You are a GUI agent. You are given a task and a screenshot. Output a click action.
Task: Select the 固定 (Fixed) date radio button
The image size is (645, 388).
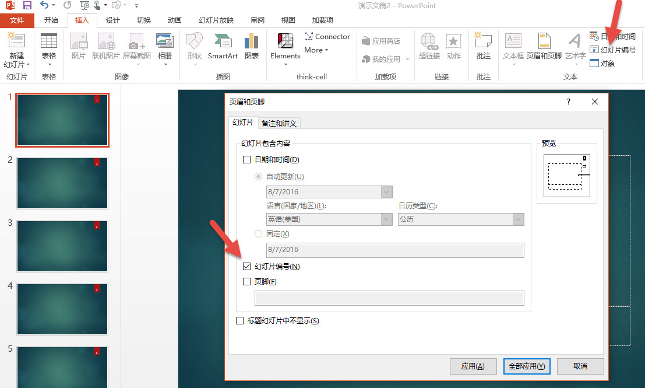tap(258, 234)
